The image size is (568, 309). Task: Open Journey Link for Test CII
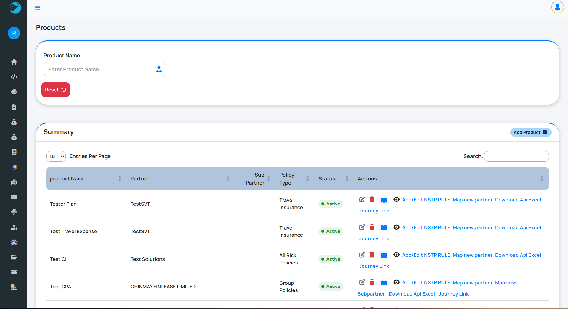click(x=374, y=266)
